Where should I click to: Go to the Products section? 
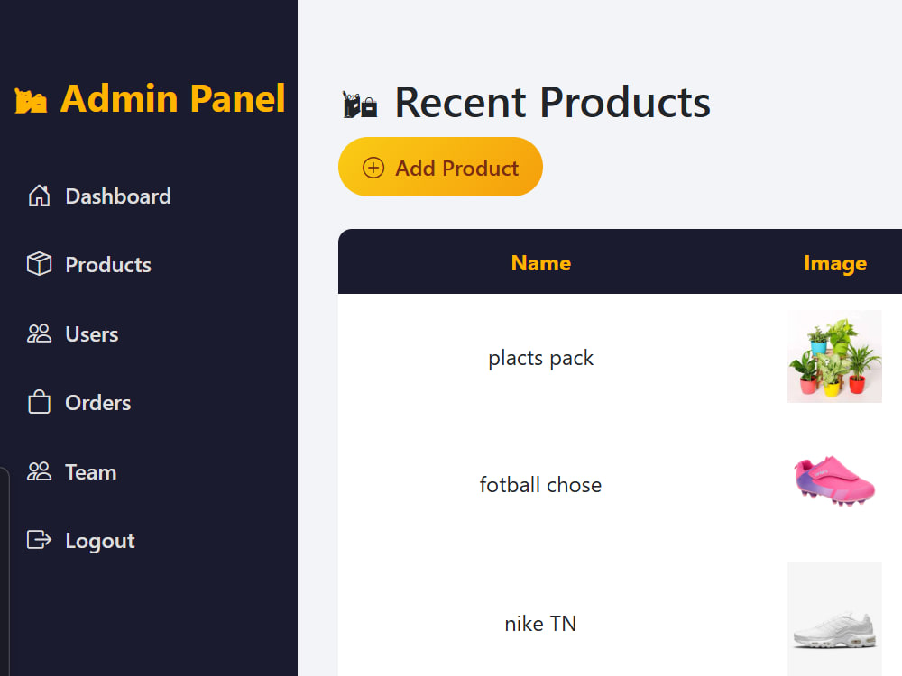(x=108, y=264)
